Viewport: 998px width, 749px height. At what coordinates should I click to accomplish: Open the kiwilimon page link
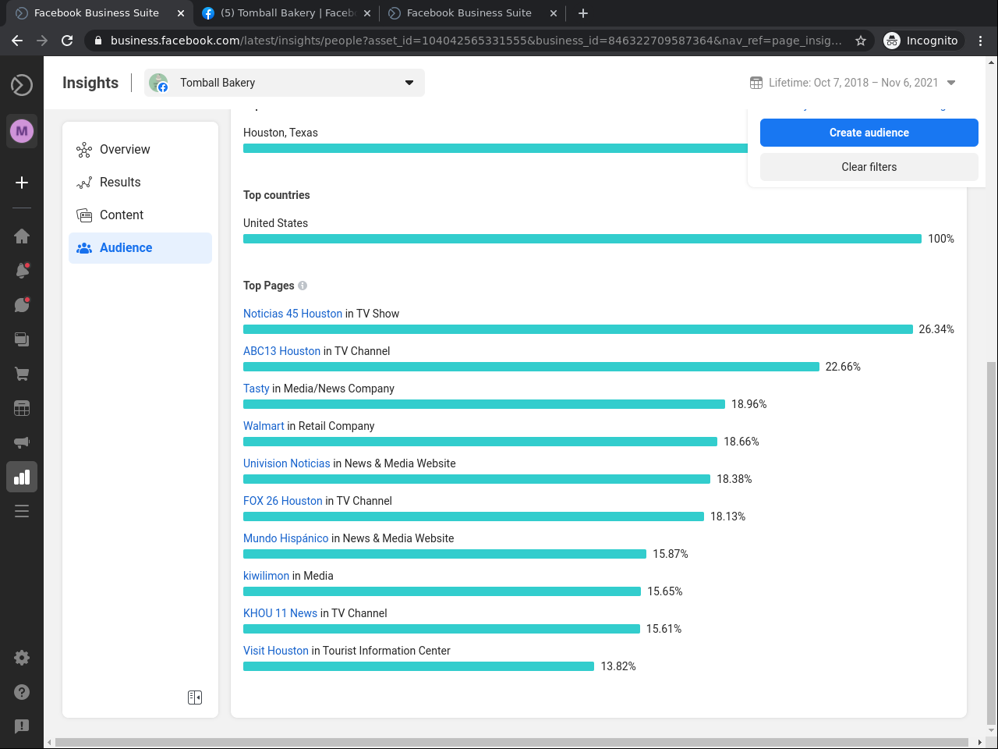[266, 576]
